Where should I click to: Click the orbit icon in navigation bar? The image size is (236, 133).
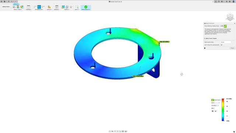point(110,132)
